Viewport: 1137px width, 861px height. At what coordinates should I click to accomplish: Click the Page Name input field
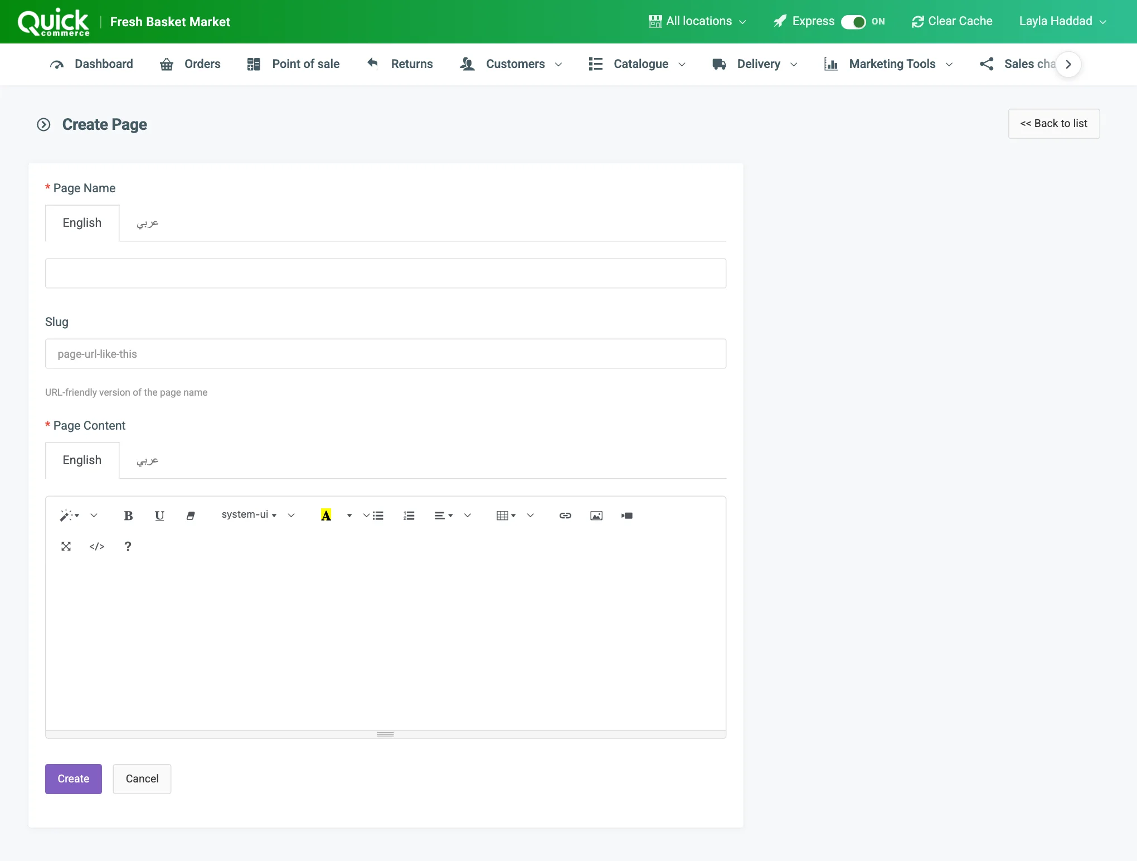[386, 273]
